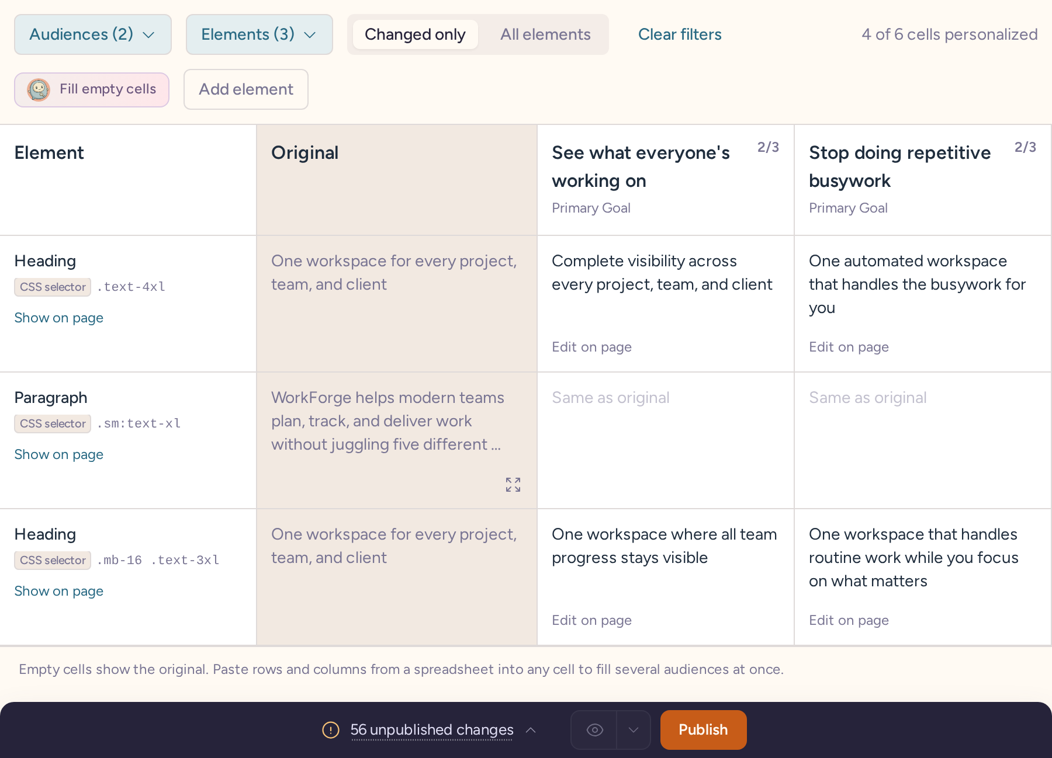Screen dimensions: 1052x758
Task: Click 'One workspace where all team progress' text
Action: pyautogui.click(x=664, y=546)
